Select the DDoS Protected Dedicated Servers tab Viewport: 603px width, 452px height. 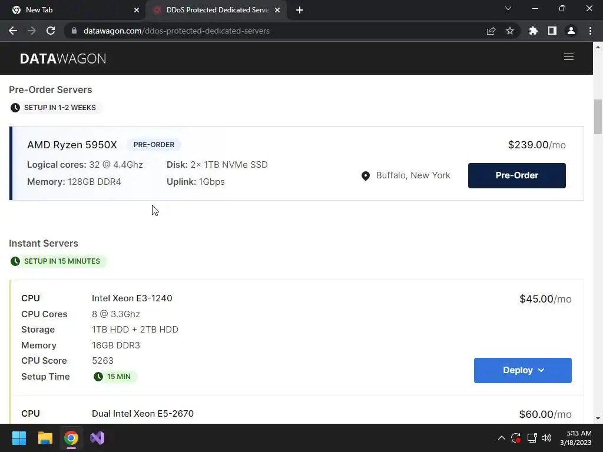(x=216, y=10)
